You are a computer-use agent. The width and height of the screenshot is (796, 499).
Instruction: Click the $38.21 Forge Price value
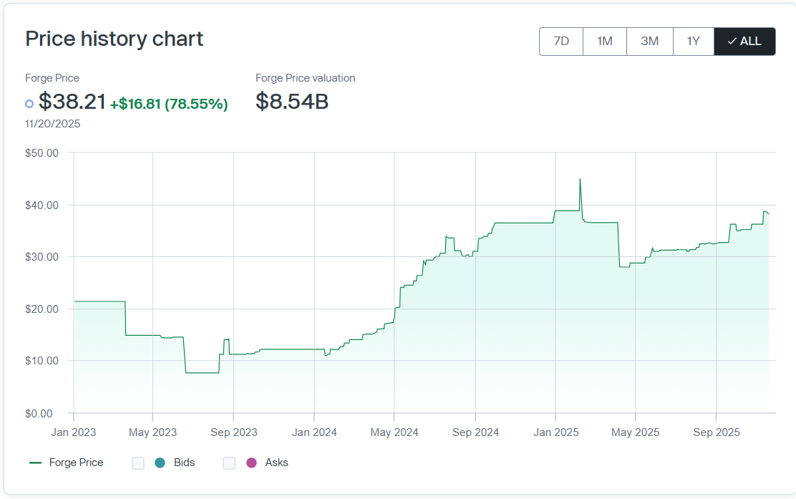72,102
